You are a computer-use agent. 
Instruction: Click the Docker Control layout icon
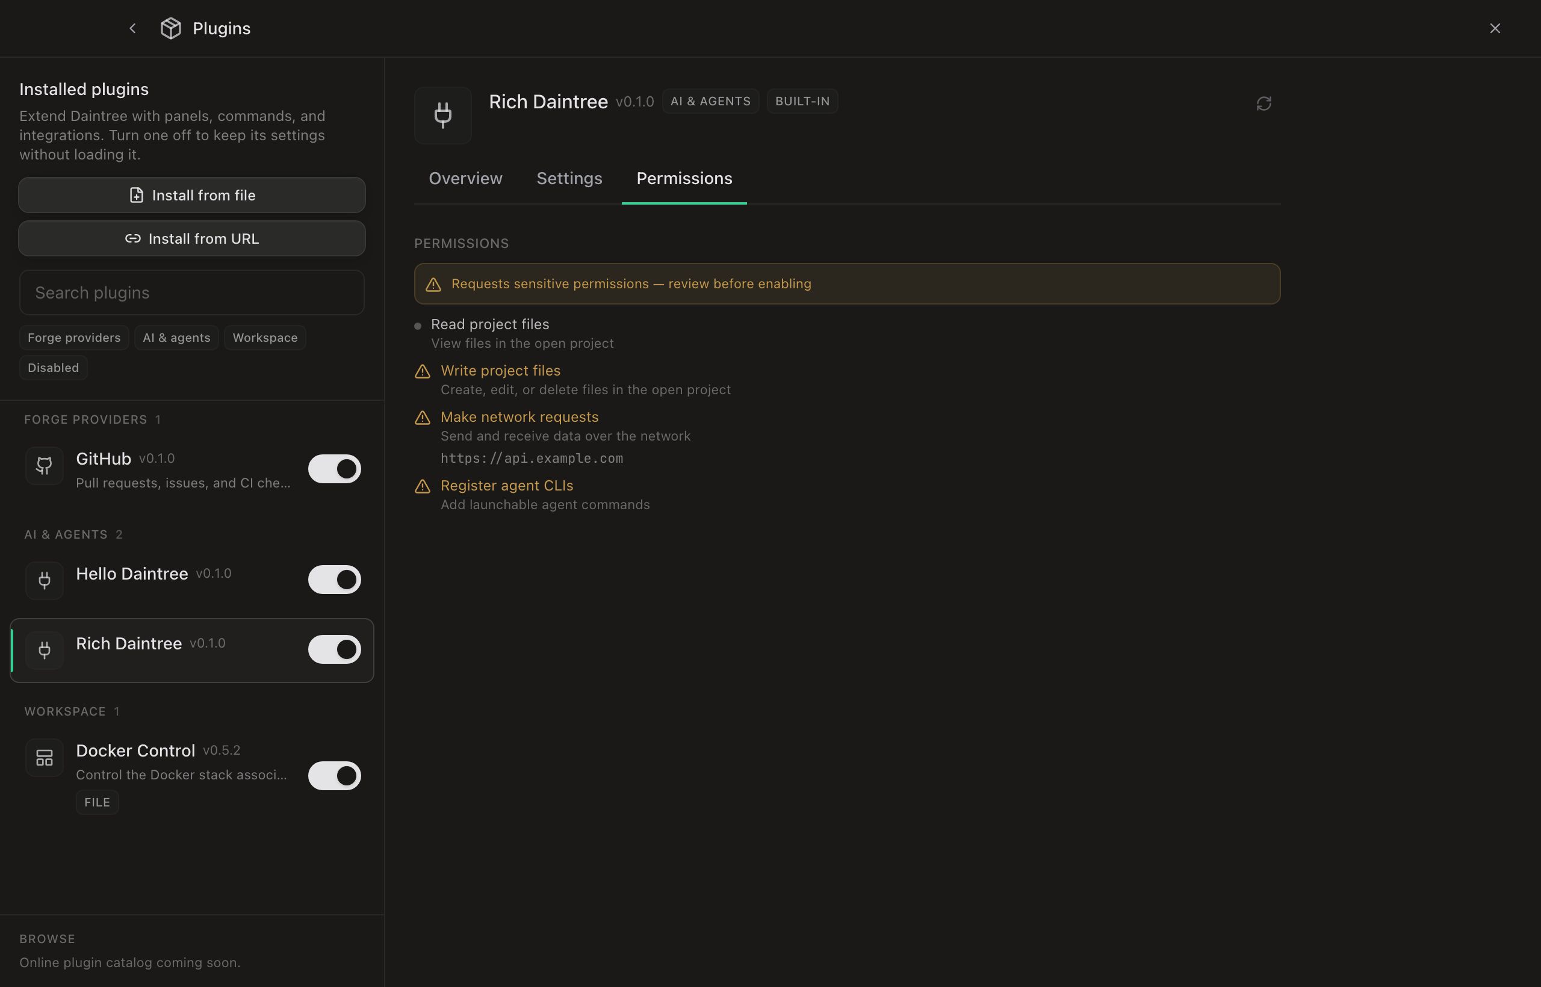pos(44,758)
